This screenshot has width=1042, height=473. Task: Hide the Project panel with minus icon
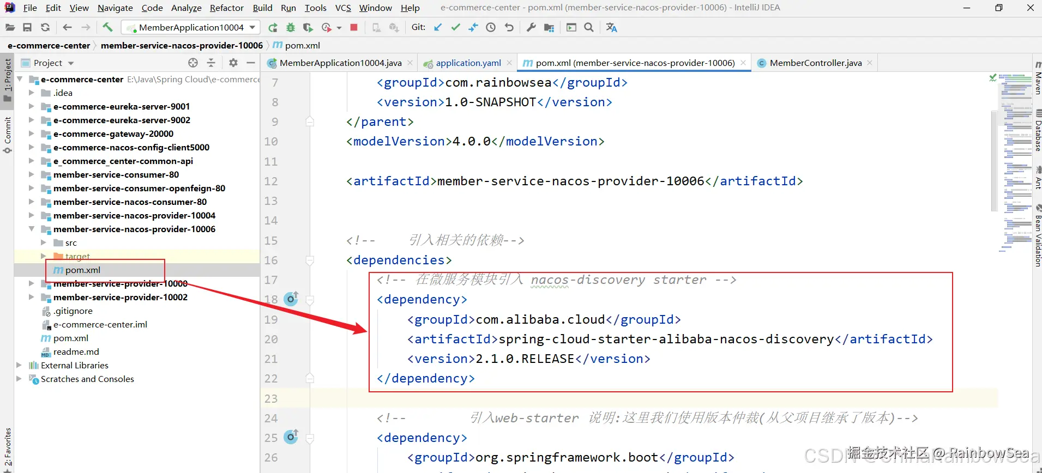(x=251, y=63)
